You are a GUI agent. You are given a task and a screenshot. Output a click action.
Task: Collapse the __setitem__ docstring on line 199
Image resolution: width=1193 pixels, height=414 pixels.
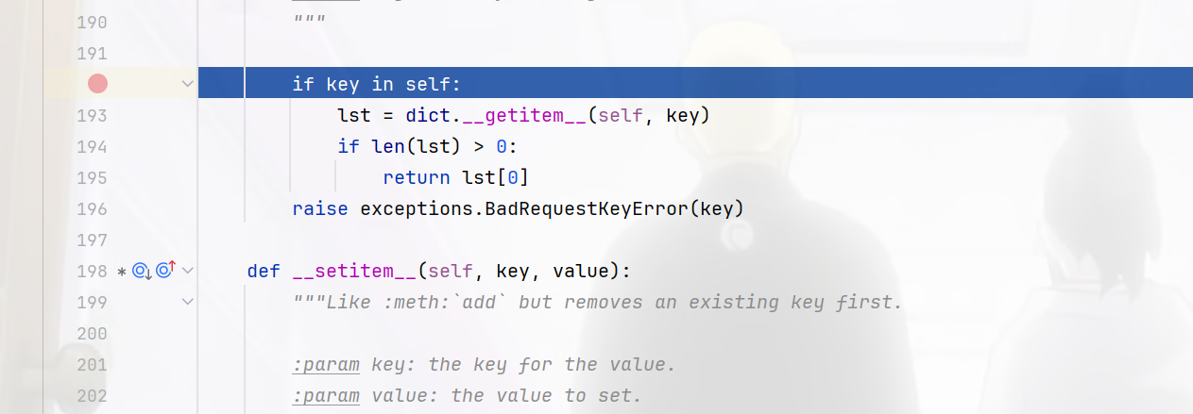click(x=187, y=303)
